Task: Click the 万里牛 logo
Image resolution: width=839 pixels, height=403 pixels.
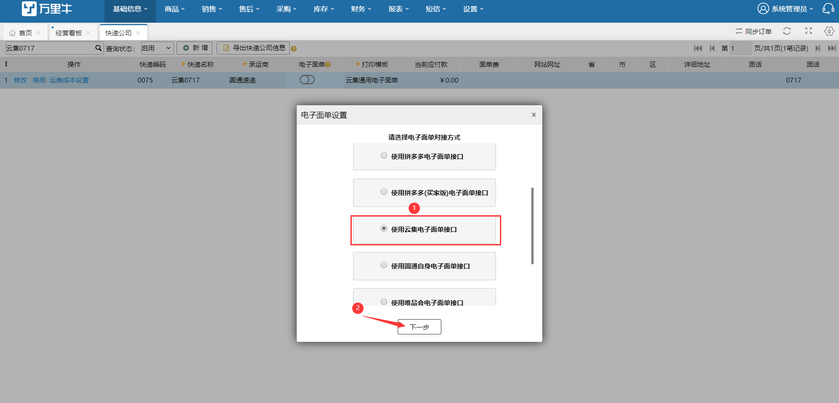Action: click(47, 9)
